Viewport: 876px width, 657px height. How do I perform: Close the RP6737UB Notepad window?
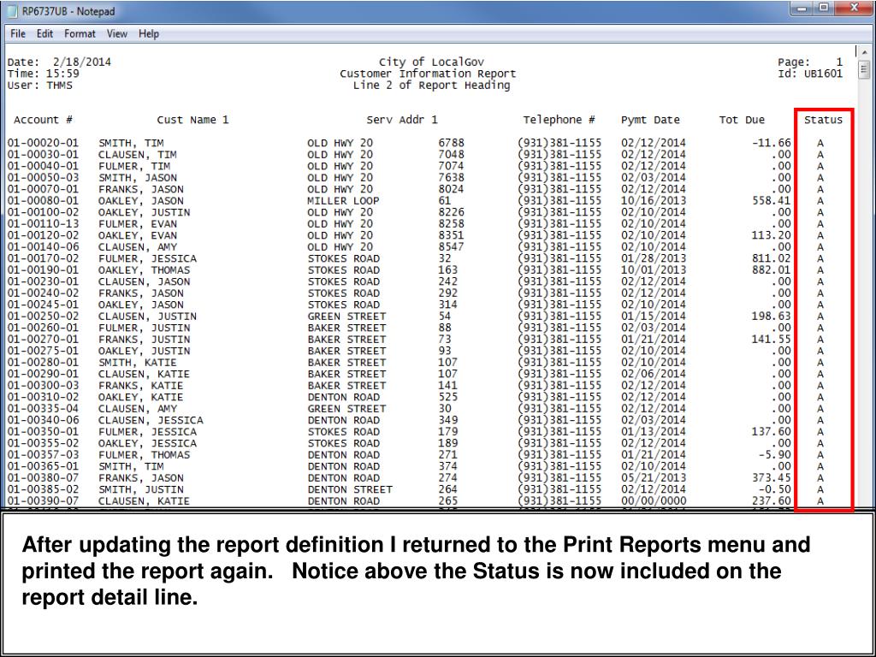(854, 9)
